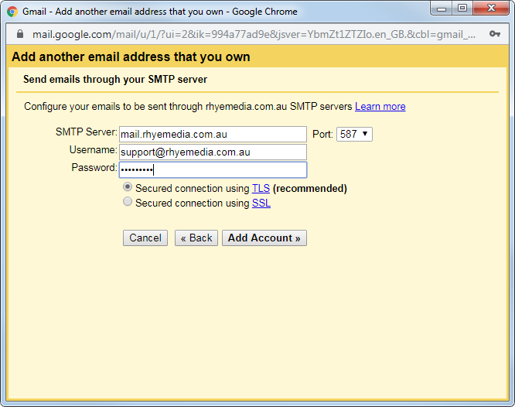515x407 pixels.
Task: Click the 'Add another email address that you own' header
Action: tap(131, 56)
